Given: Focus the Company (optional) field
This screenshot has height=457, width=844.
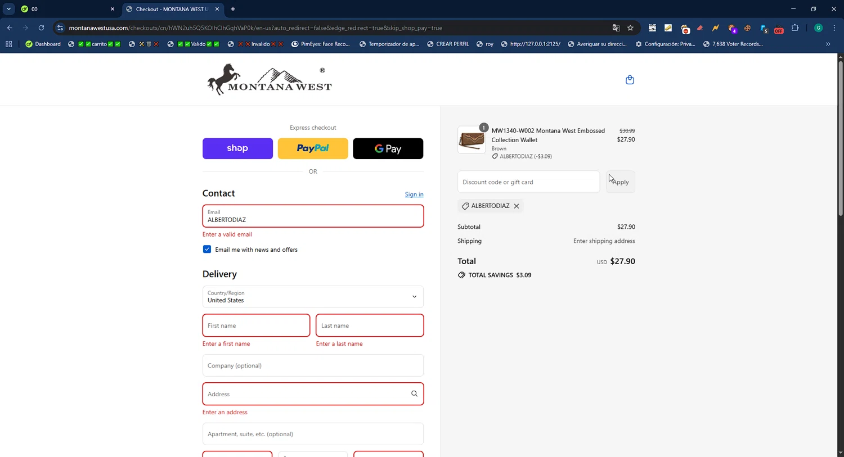Looking at the screenshot, I should pyautogui.click(x=313, y=365).
